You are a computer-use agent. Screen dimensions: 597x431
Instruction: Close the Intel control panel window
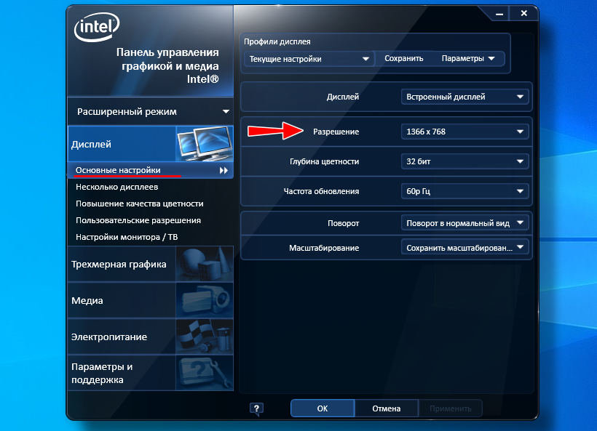click(x=524, y=13)
